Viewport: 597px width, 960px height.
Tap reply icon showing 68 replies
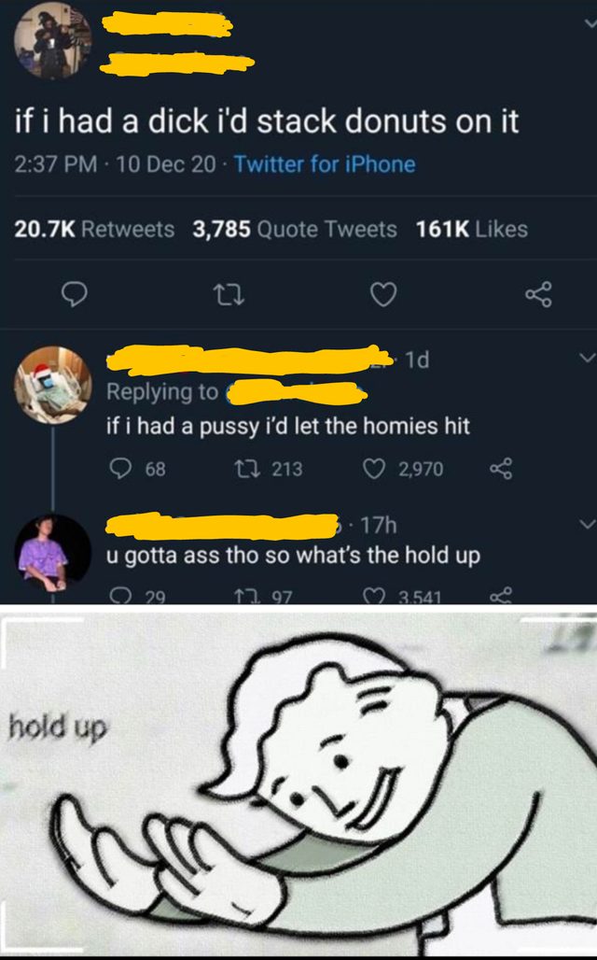click(120, 469)
